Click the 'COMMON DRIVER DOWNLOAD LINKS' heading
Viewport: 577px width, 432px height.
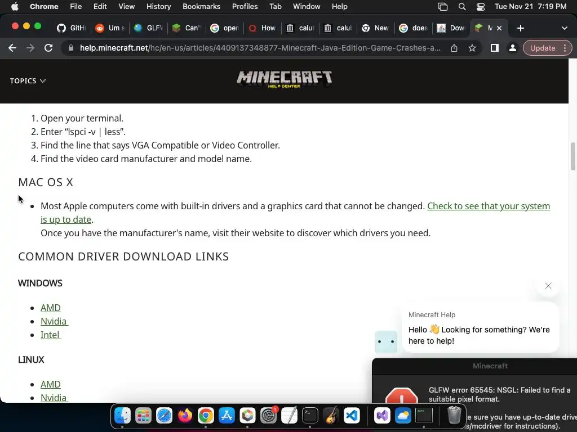123,256
